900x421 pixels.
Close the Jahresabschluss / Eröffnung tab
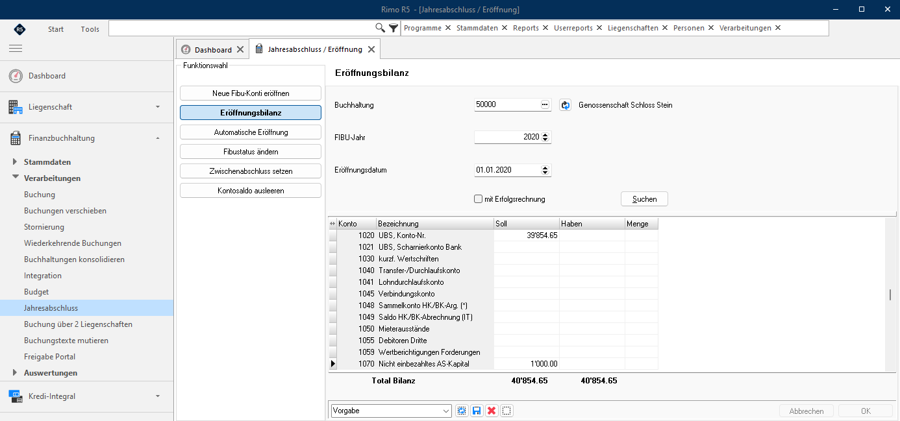pos(371,49)
